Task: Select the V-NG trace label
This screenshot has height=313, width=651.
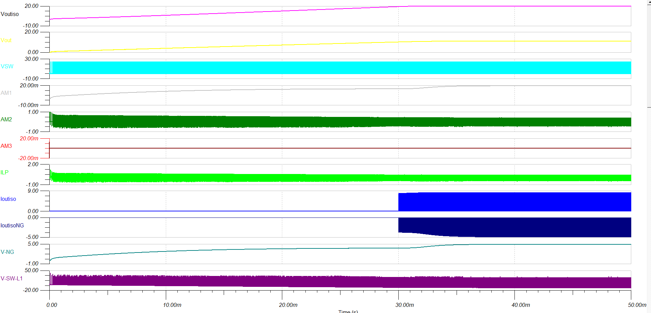Action: pyautogui.click(x=7, y=252)
